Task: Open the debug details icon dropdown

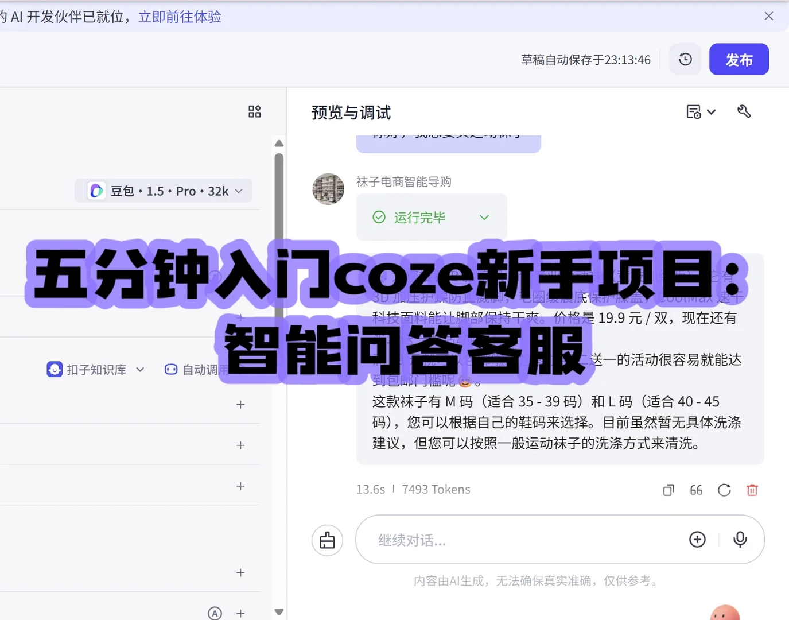Action: click(x=701, y=112)
